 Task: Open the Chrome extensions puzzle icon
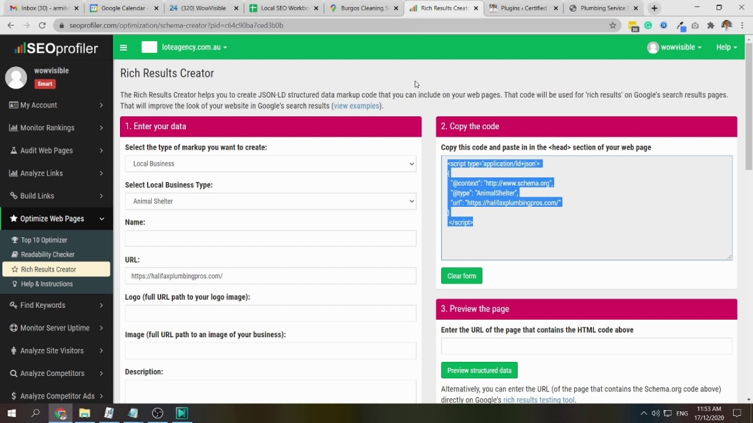(x=711, y=25)
